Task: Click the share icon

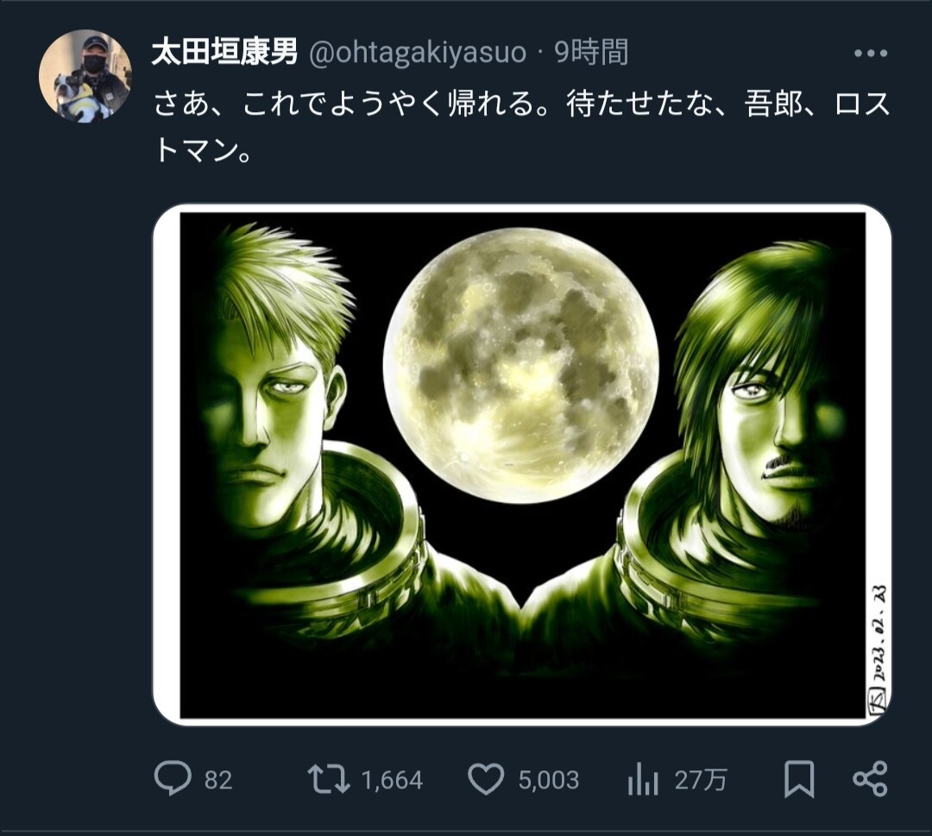Action: [x=869, y=779]
